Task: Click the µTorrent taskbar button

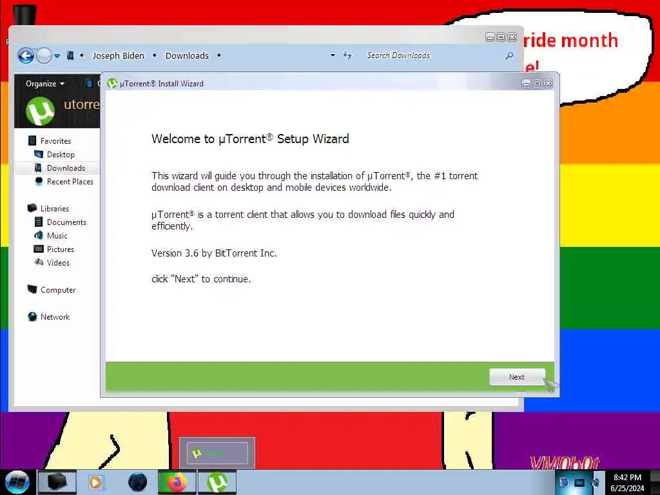Action: 217,482
